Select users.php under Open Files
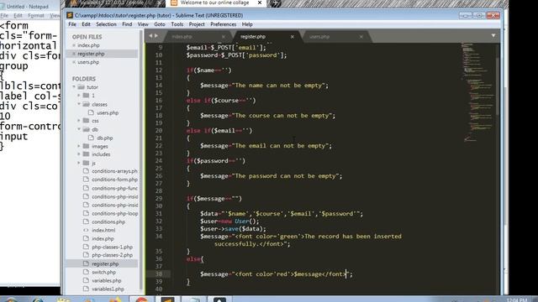 tap(88, 62)
